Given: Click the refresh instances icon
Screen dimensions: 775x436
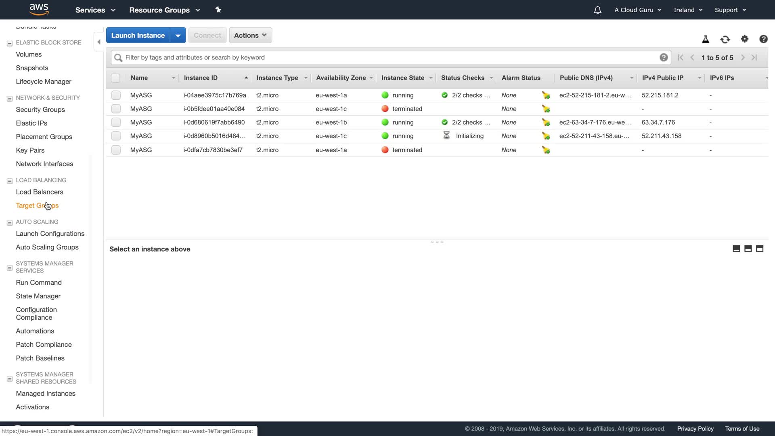Looking at the screenshot, I should (725, 39).
